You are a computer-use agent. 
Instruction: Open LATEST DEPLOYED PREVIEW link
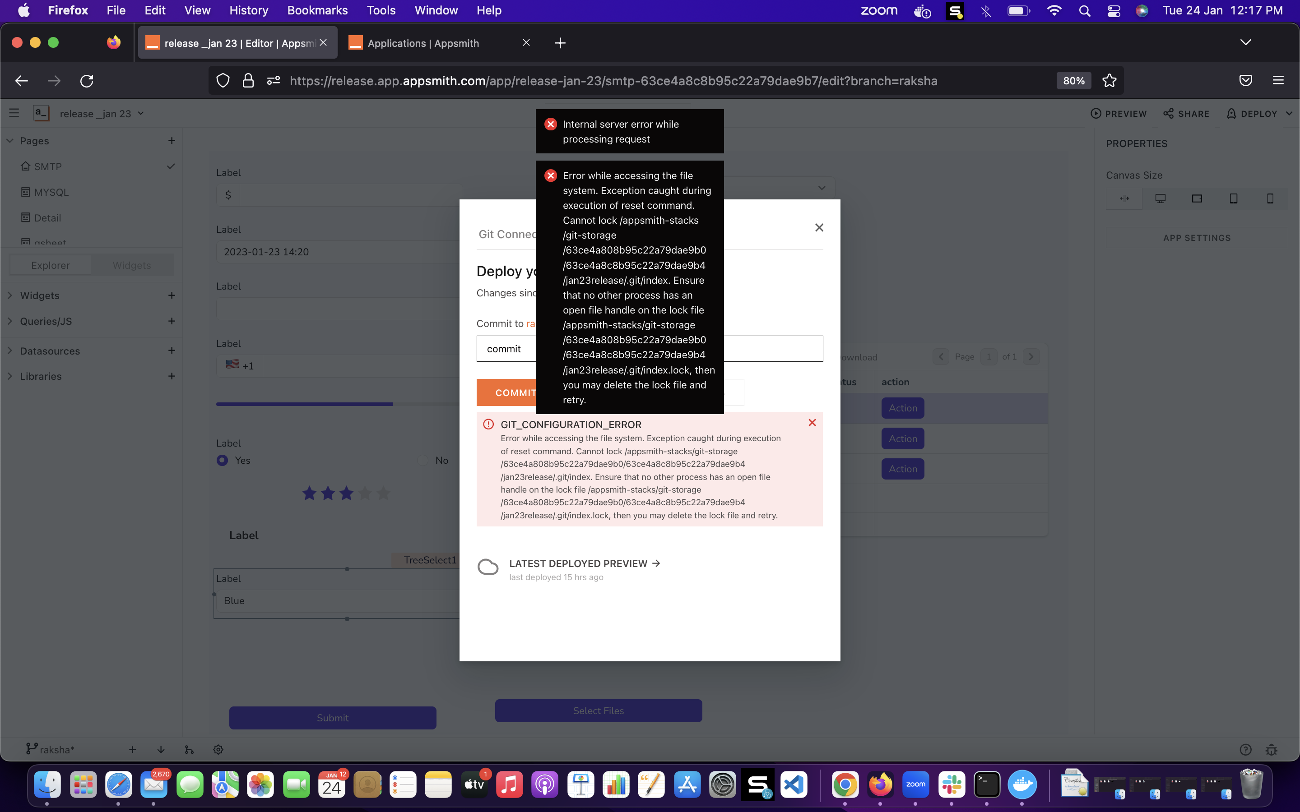tap(578, 563)
